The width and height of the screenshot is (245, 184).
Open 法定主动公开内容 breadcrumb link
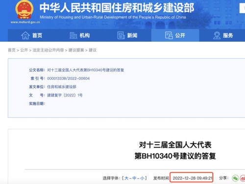pos(48,50)
